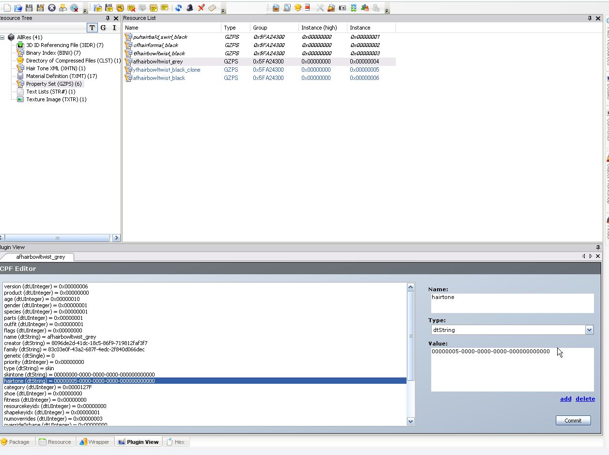This screenshot has height=455, width=609.
Task: Click the Close package round X icon
Action: tap(52, 8)
